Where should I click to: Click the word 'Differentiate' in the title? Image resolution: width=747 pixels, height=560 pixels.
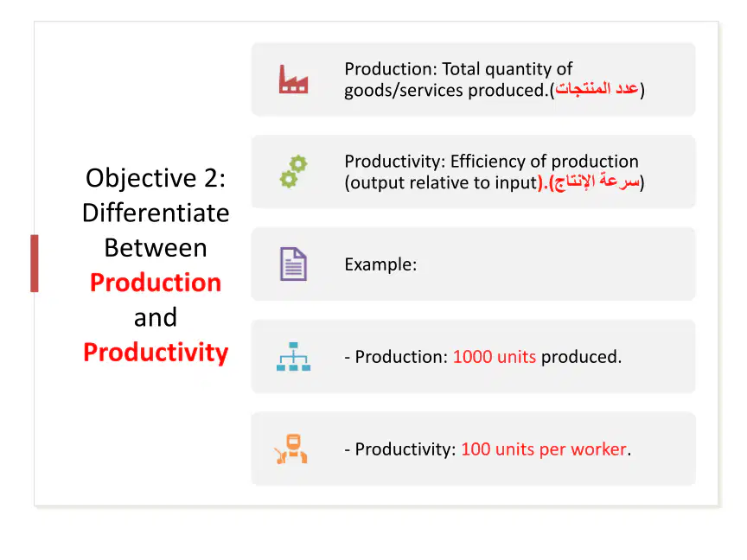coord(156,213)
